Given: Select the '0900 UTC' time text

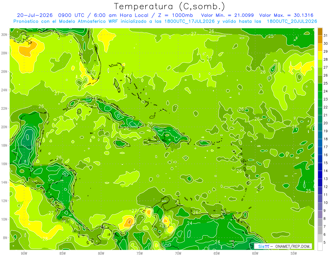Looking at the screenshot, I should (71, 15).
